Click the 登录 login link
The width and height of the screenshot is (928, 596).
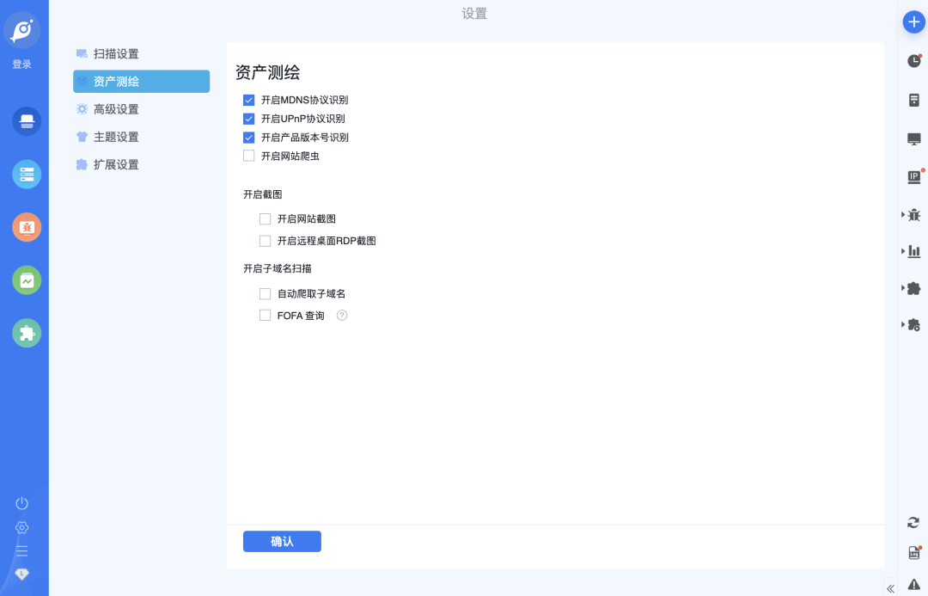pyautogui.click(x=21, y=63)
